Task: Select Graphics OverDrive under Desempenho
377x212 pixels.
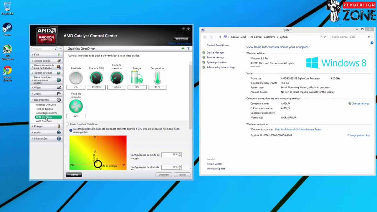Action: 46,105
